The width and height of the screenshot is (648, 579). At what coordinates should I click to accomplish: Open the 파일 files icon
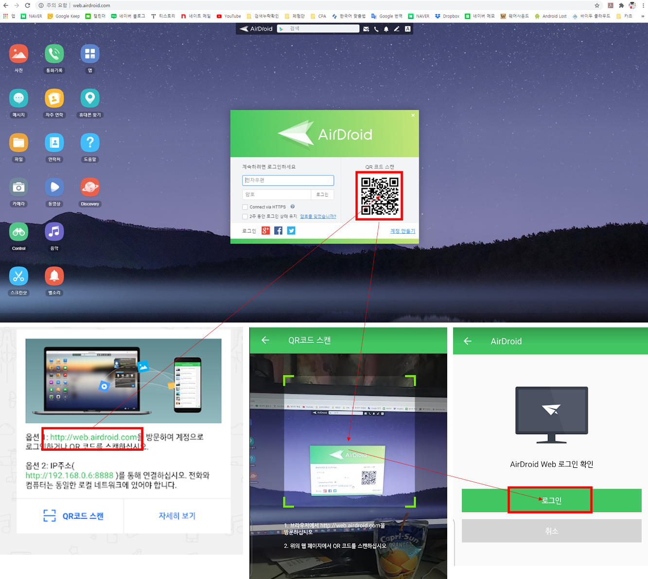coord(18,142)
